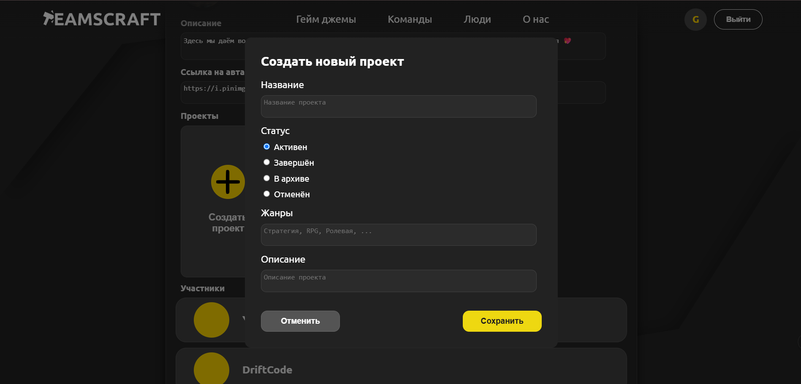Click the Отменить button in dialog

300,321
